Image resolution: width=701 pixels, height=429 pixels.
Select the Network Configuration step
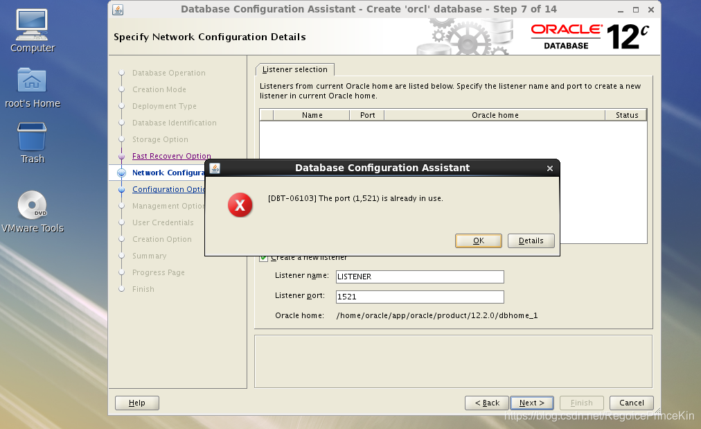168,173
